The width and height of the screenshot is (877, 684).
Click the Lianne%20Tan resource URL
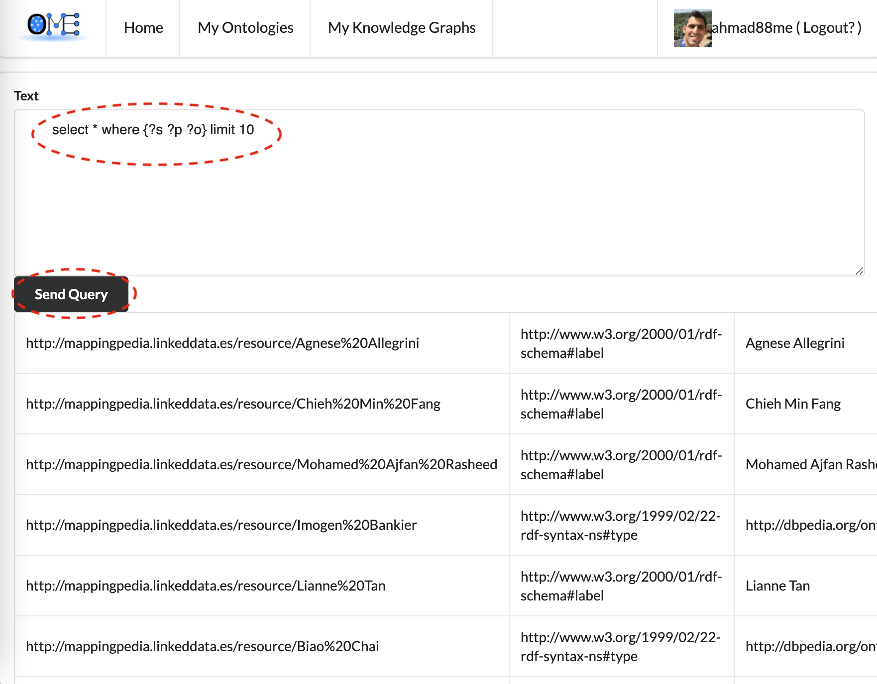(206, 586)
